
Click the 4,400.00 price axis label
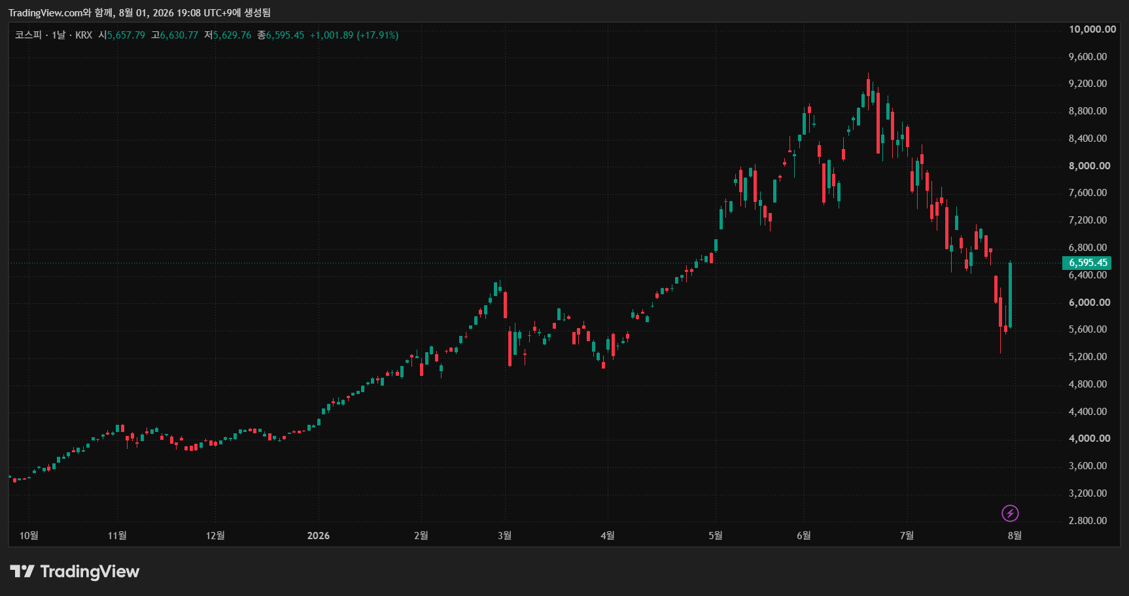coord(1088,412)
